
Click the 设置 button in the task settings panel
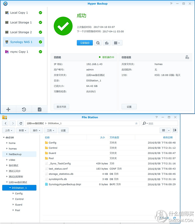click(129, 107)
